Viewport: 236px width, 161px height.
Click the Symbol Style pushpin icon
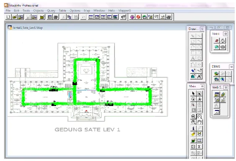[193, 70]
